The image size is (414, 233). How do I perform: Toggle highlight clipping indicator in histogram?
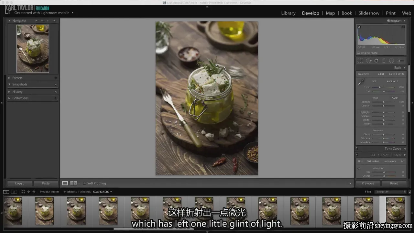(403, 27)
